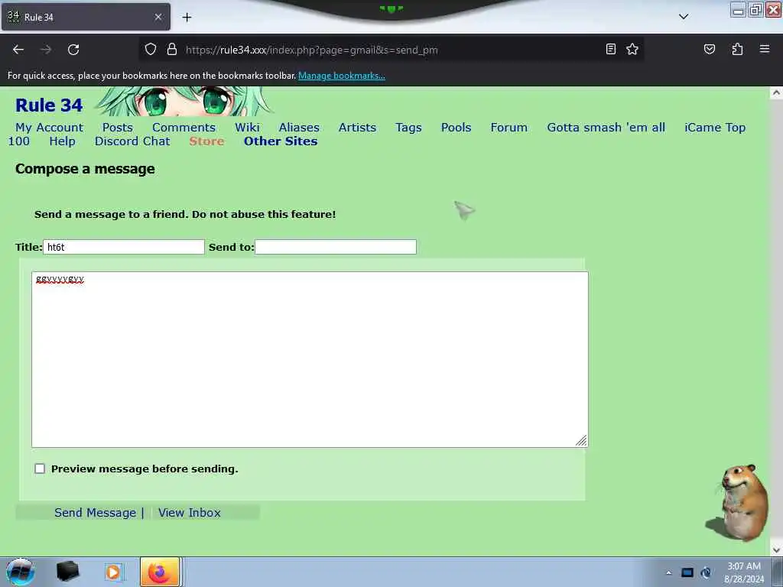Viewport: 783px width, 587px height.
Task: Click the page scrollbar down arrow
Action: [776, 550]
